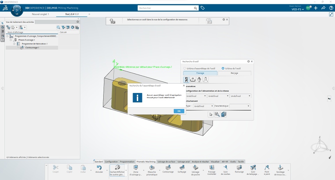
Task: Select the T-slotter tool type icon
Action: click(x=206, y=80)
